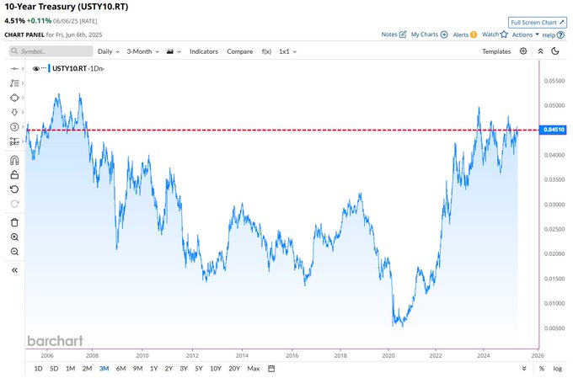Toggle the lock drawings padlock
Image resolution: width=573 pixels, height=378 pixels.
pyautogui.click(x=14, y=174)
